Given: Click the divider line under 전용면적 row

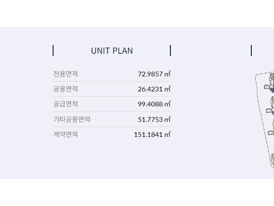Looking at the screenshot, I should [x=112, y=81].
